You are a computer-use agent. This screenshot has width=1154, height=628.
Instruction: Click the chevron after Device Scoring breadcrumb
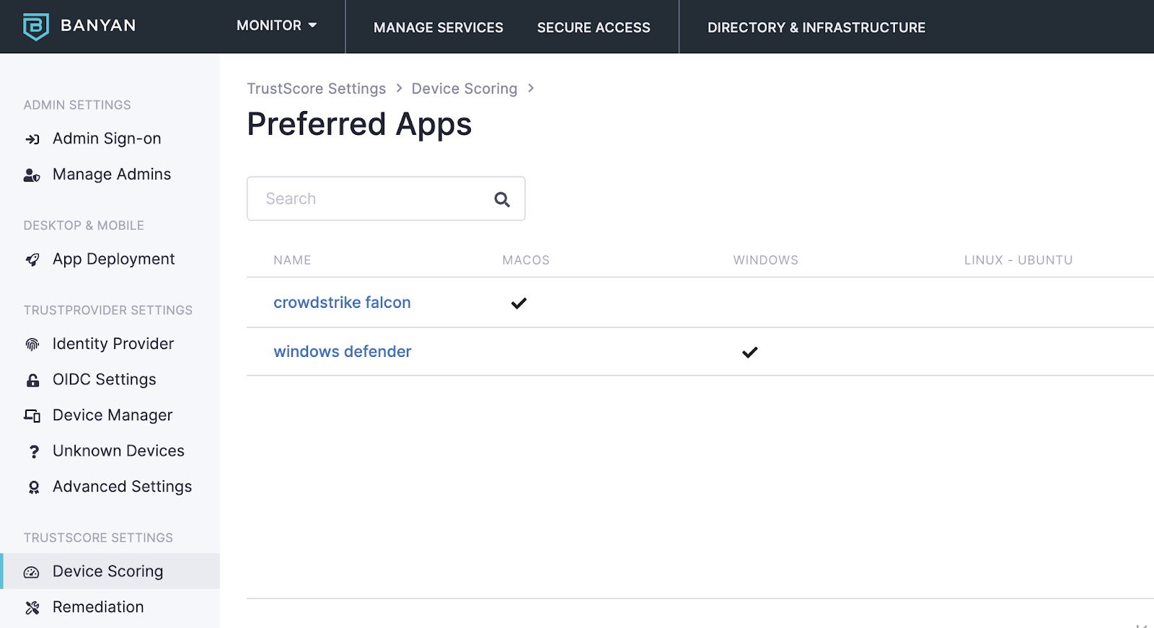tap(531, 88)
